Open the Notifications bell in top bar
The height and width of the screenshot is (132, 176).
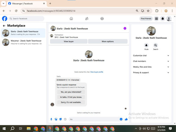click(x=163, y=19)
